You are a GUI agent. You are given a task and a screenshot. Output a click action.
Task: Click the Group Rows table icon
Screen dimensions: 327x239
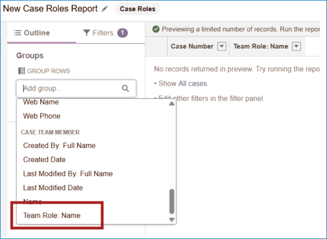tap(22, 71)
